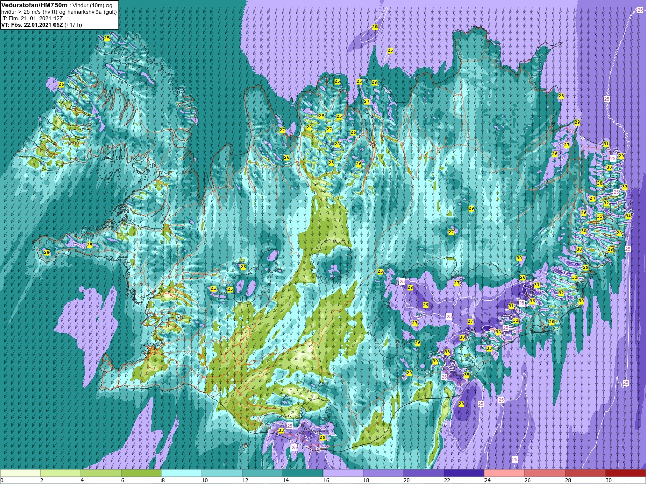Click the 12–14 m/s teal legend swatch
The width and height of the screenshot is (646, 484).
(x=262, y=473)
